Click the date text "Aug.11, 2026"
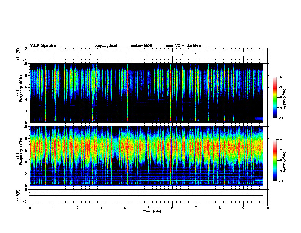Screen dimensions: 301x233 [106, 46]
